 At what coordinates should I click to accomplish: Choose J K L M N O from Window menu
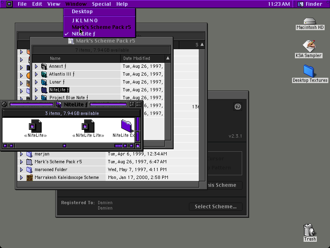pyautogui.click(x=99, y=20)
